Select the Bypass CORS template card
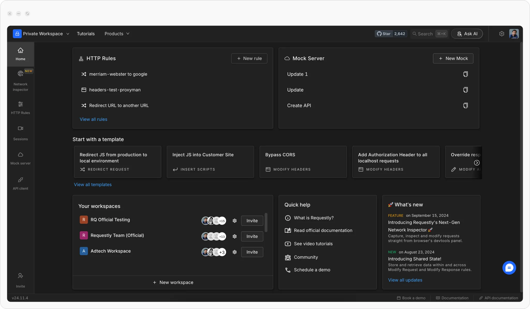Screen dimensions: 530x309 pyautogui.click(x=303, y=162)
